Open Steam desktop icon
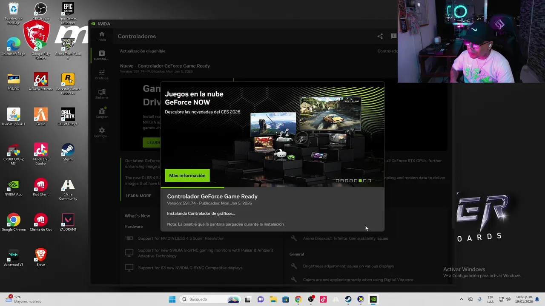 [68, 152]
